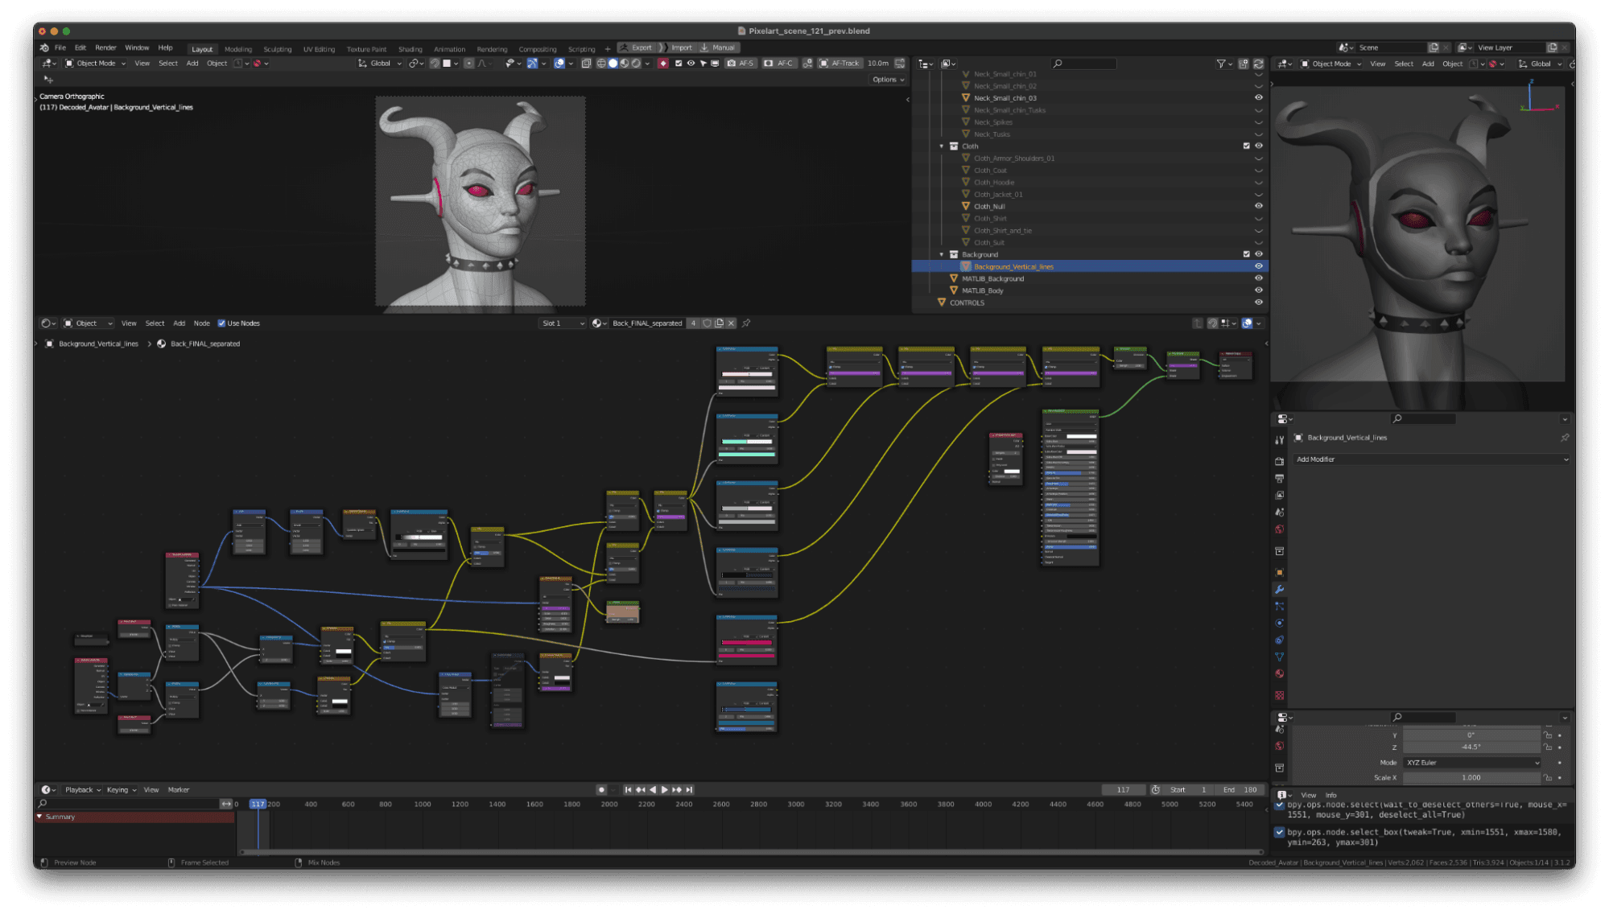Image resolution: width=1609 pixels, height=914 pixels.
Task: Open Object Mode dropdown in main viewport
Action: (96, 64)
